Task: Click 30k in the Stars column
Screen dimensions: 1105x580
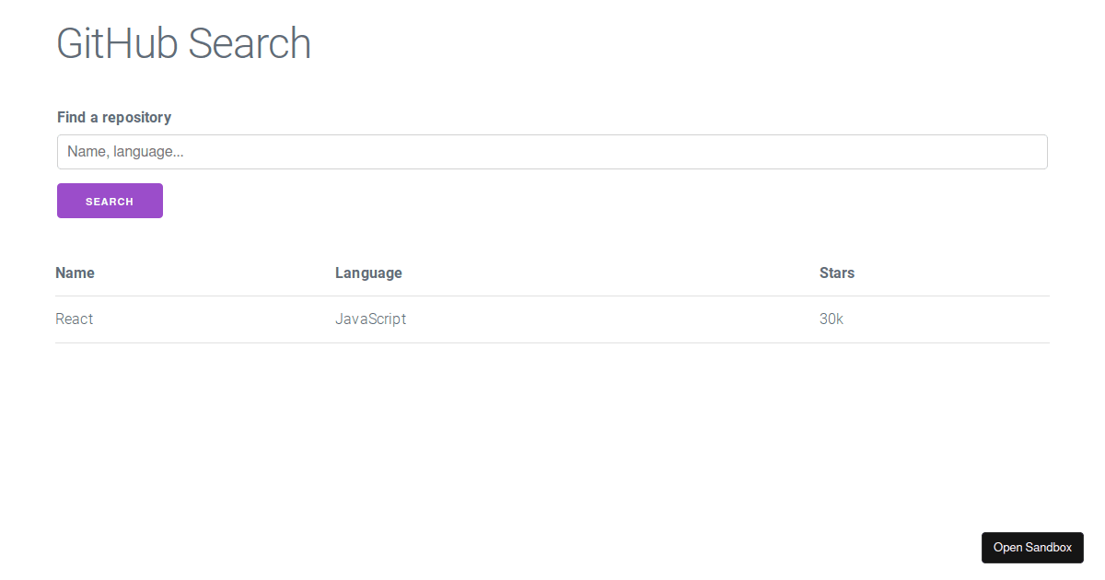Action: pyautogui.click(x=831, y=319)
